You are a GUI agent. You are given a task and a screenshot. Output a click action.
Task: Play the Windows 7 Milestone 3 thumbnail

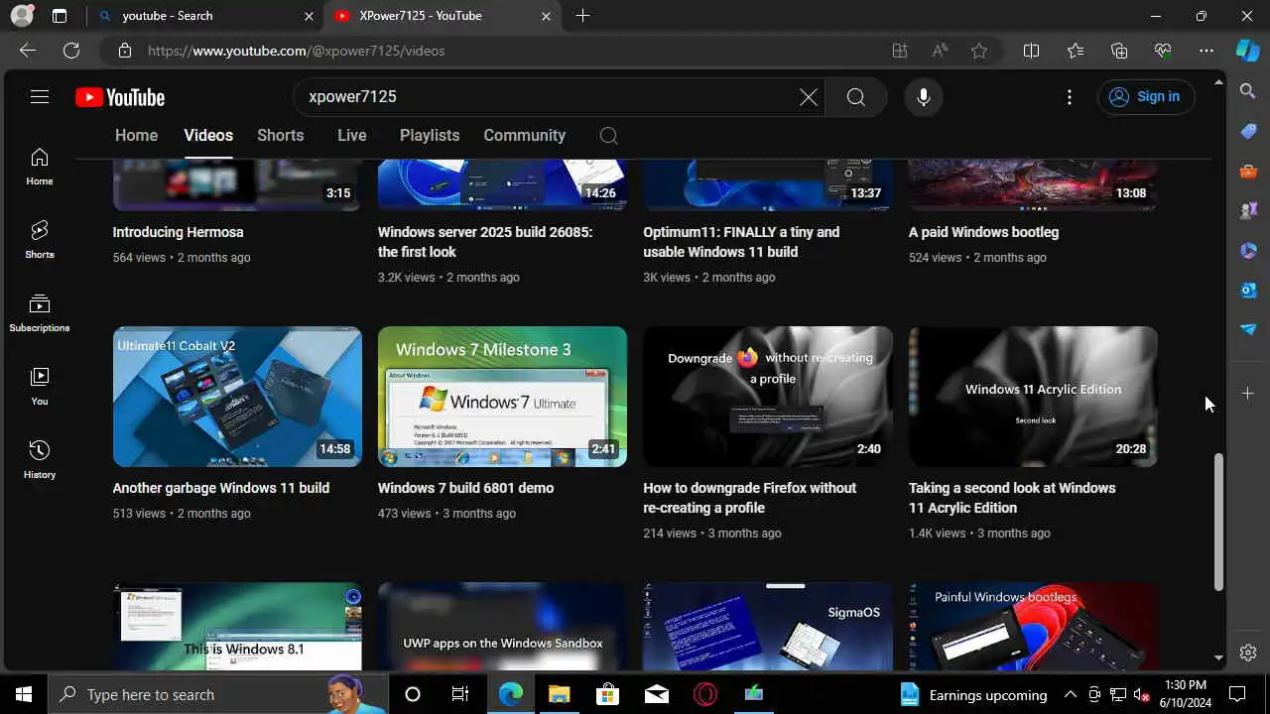pyautogui.click(x=502, y=397)
